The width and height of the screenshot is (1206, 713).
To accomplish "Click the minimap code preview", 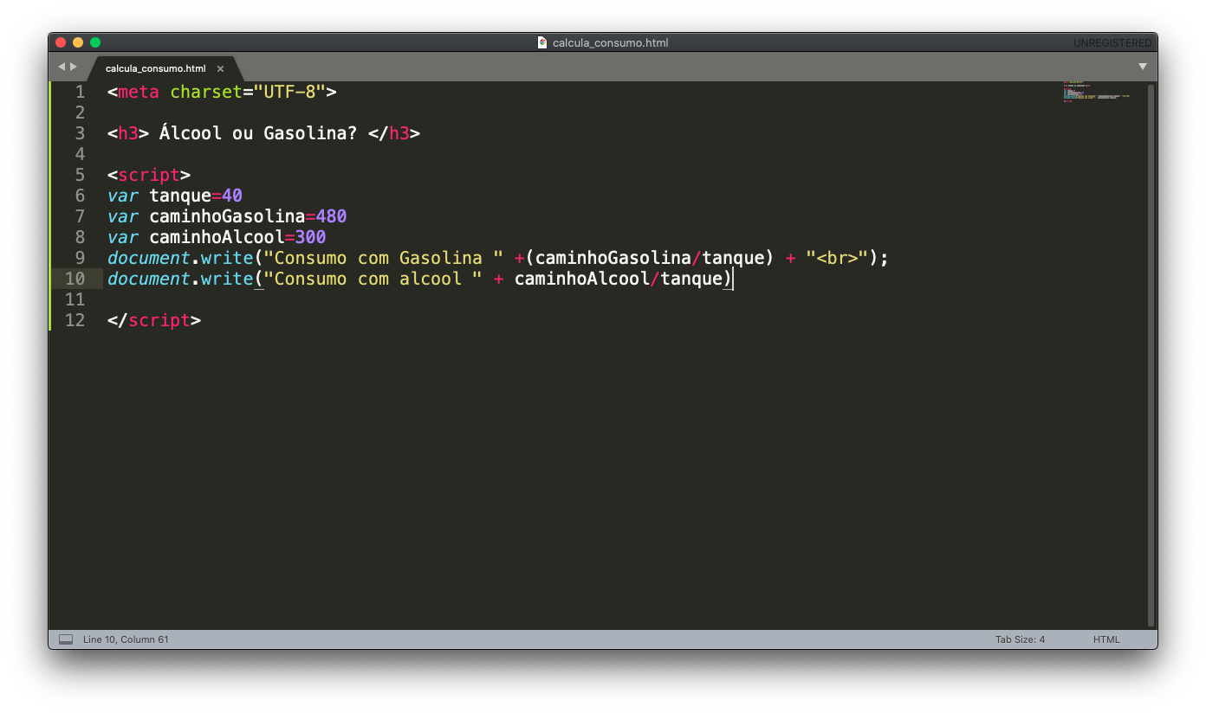I will (1096, 92).
